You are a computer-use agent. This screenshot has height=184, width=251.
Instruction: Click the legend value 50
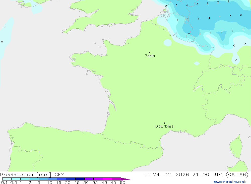click(123, 182)
